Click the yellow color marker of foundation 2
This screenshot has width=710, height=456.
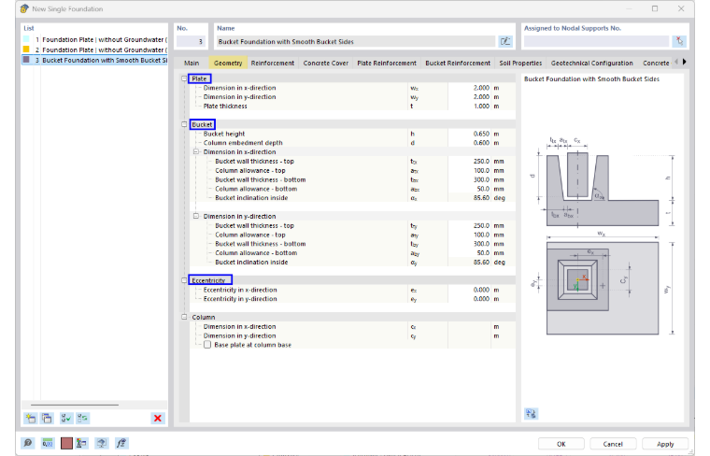pyautogui.click(x=26, y=50)
